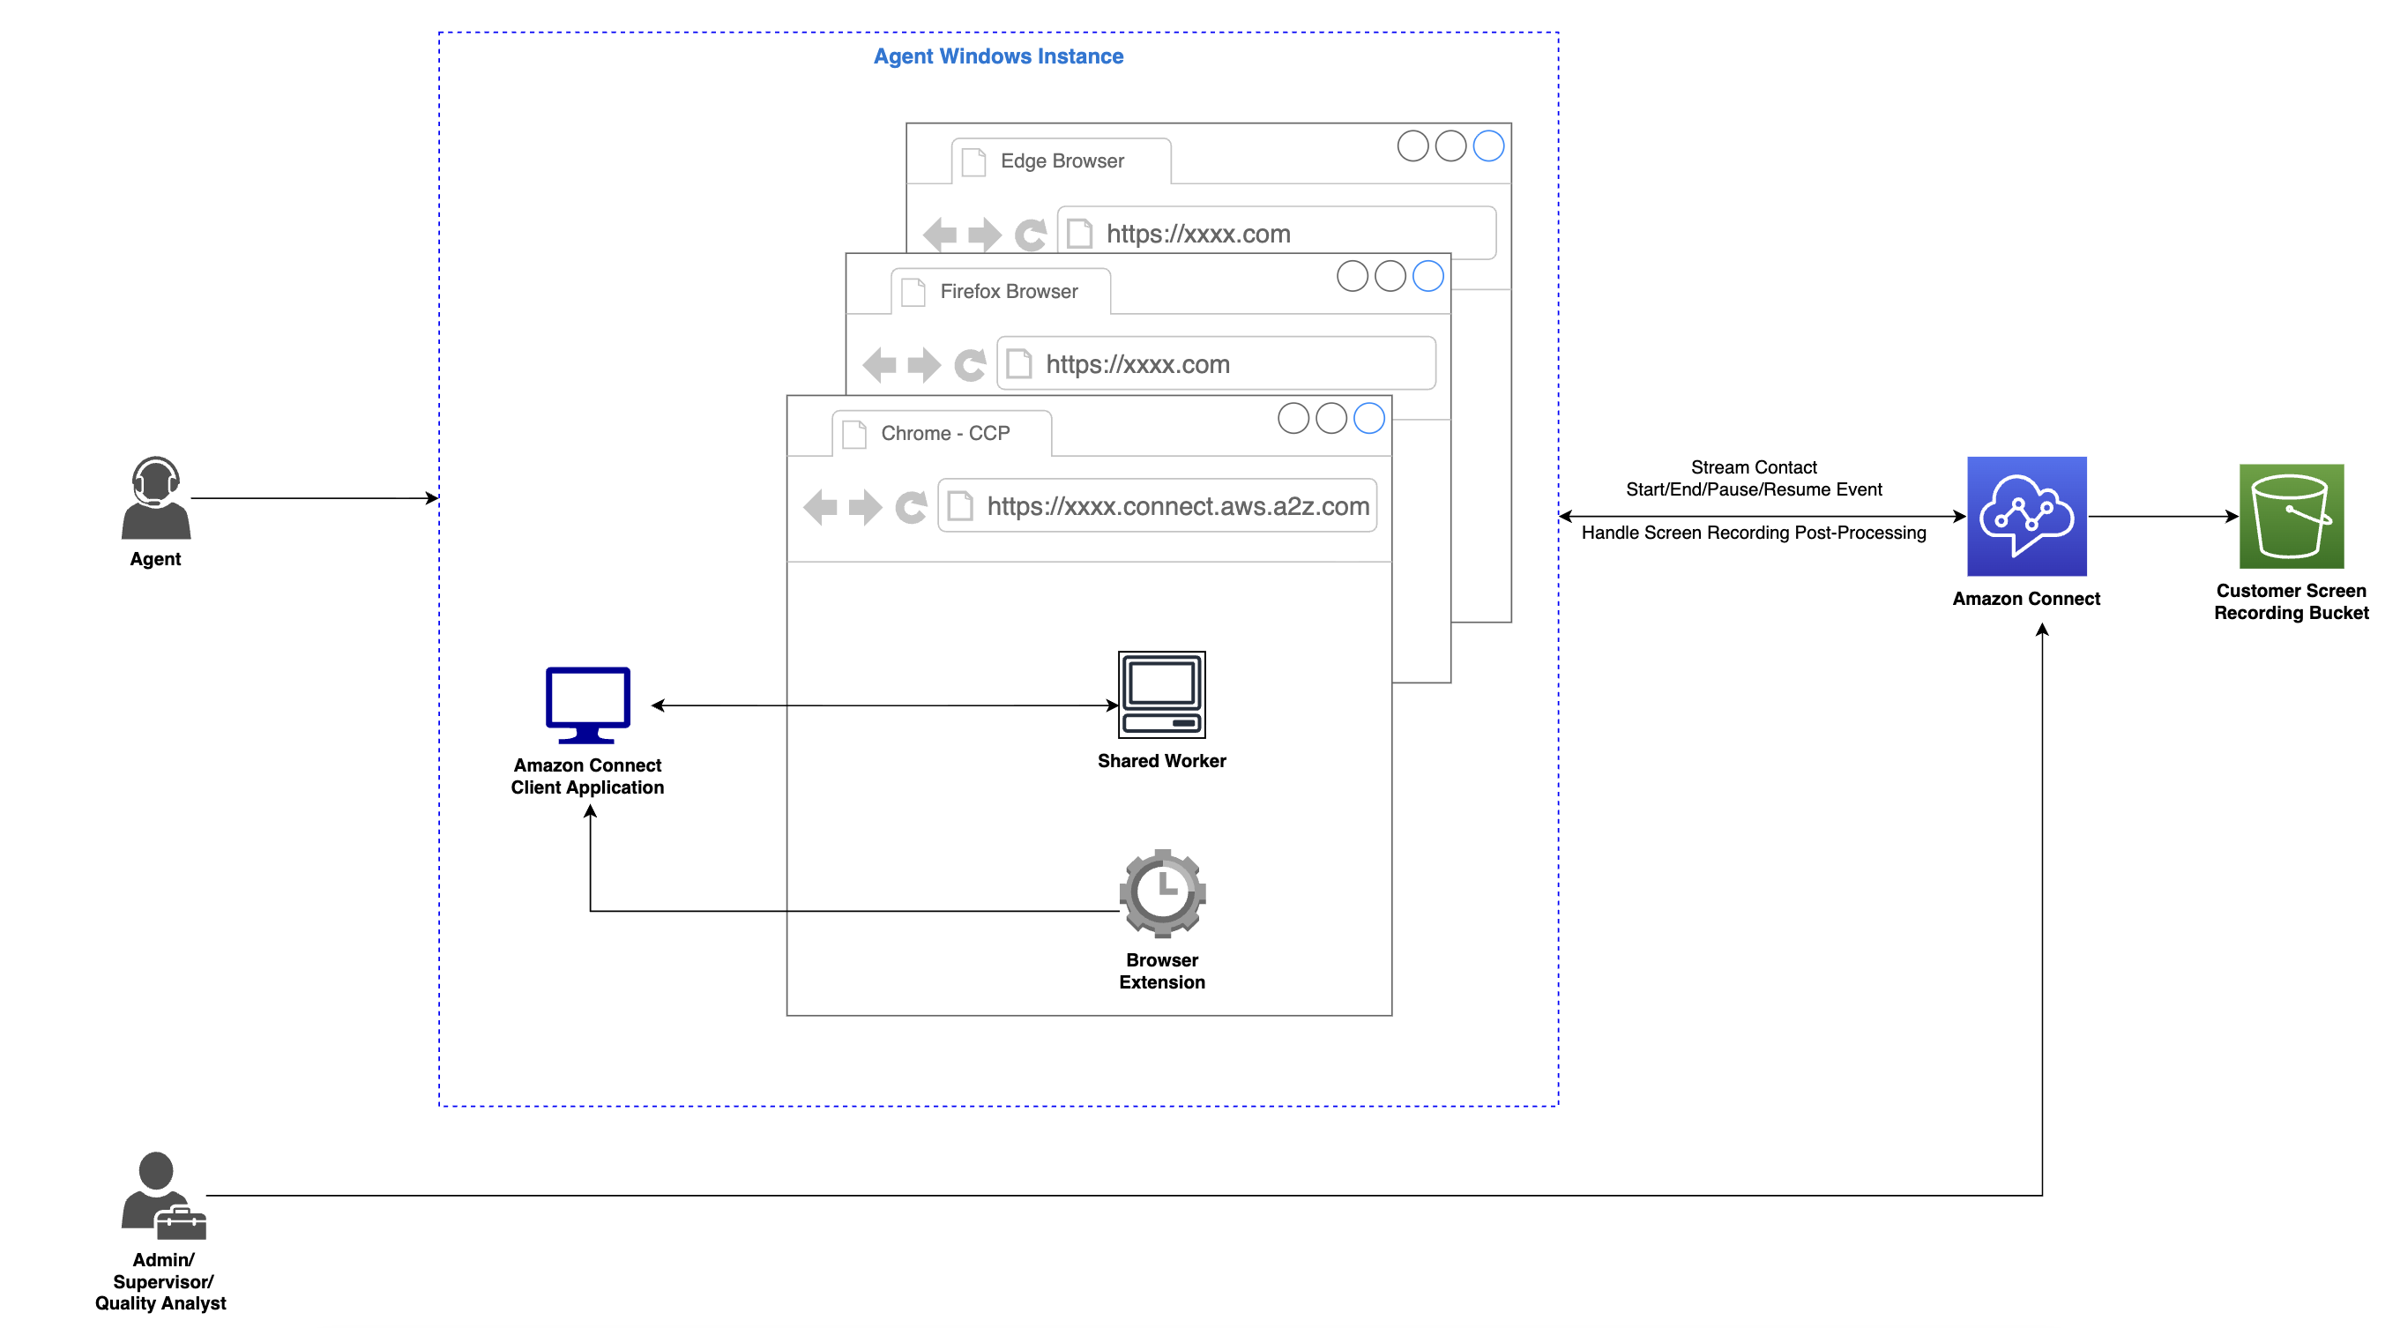The height and width of the screenshot is (1328, 2400).
Task: Refresh the Edge Browser window page
Action: 1031,234
